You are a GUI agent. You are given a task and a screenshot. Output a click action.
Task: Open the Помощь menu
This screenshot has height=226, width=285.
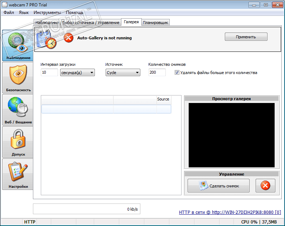pyautogui.click(x=74, y=13)
